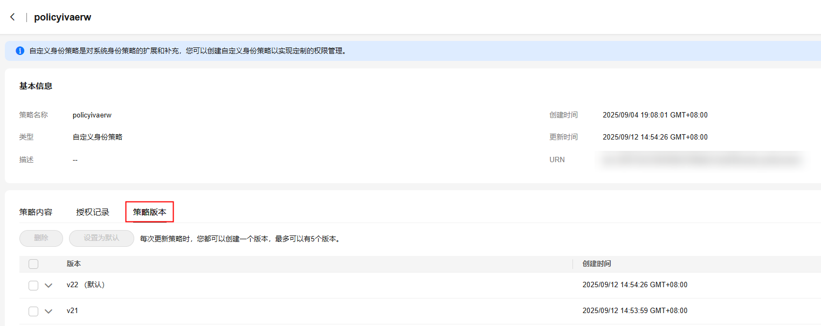Click the policyivaerw page title
Viewport: 821px width, 326px height.
pos(63,17)
